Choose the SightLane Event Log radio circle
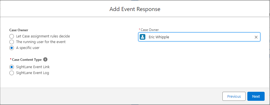Screen dimensions: 270x105 coord(12,73)
